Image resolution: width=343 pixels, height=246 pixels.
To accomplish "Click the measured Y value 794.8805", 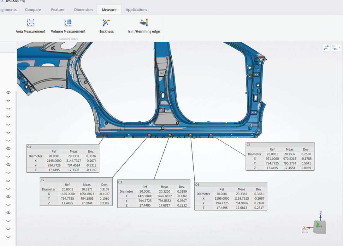I will pyautogui.click(x=87, y=199).
